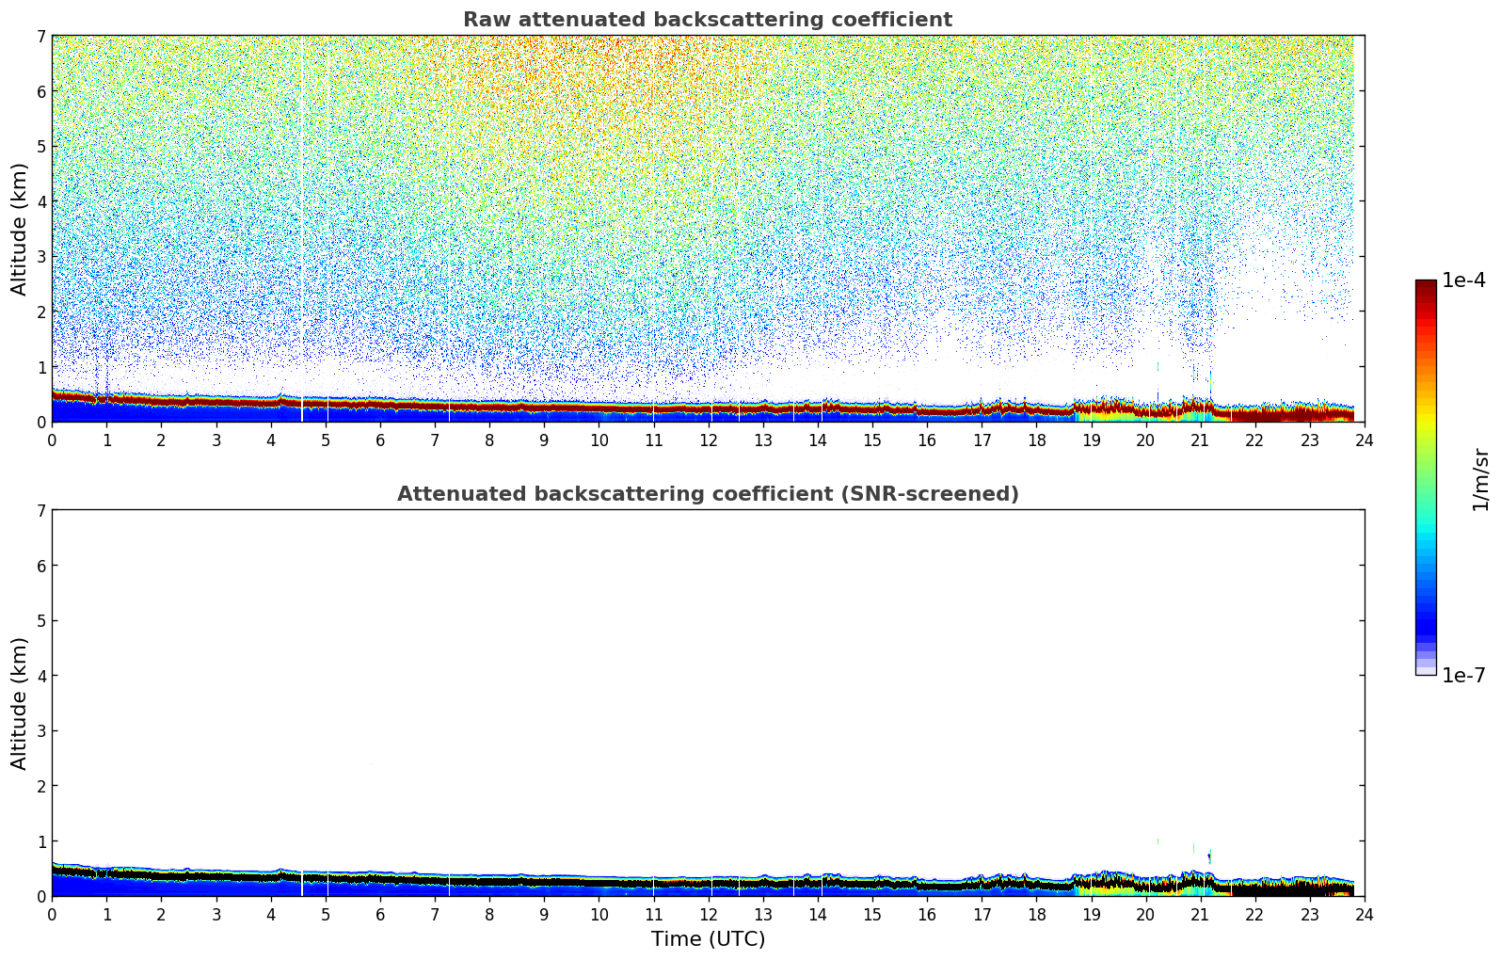Image resolution: width=1501 pixels, height=960 pixels.
Task: Click time tick "20" under the SNR-screened plot
Action: pos(1145,915)
